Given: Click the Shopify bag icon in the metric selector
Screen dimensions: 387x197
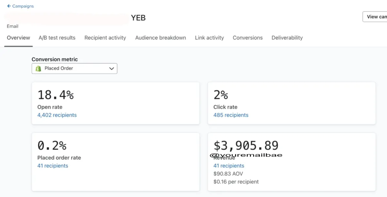Looking at the screenshot, I should [38, 68].
